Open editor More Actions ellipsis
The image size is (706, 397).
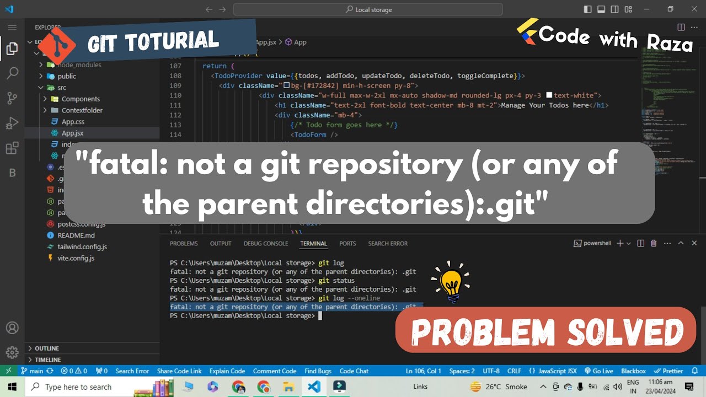[x=694, y=27]
